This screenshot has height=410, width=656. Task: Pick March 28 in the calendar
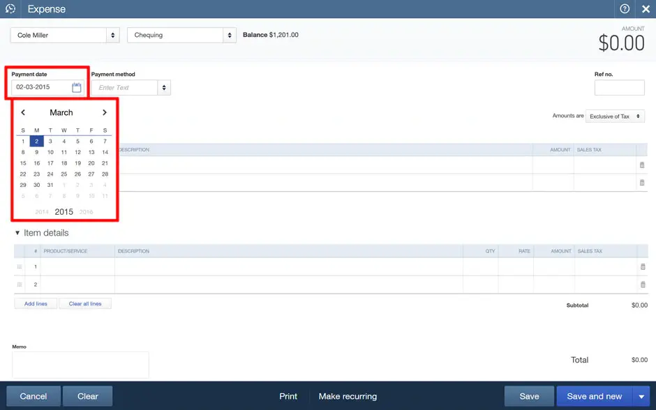point(105,174)
